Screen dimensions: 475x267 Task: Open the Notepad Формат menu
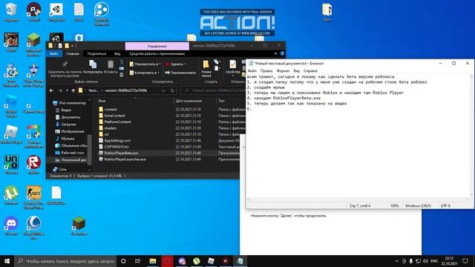point(283,71)
